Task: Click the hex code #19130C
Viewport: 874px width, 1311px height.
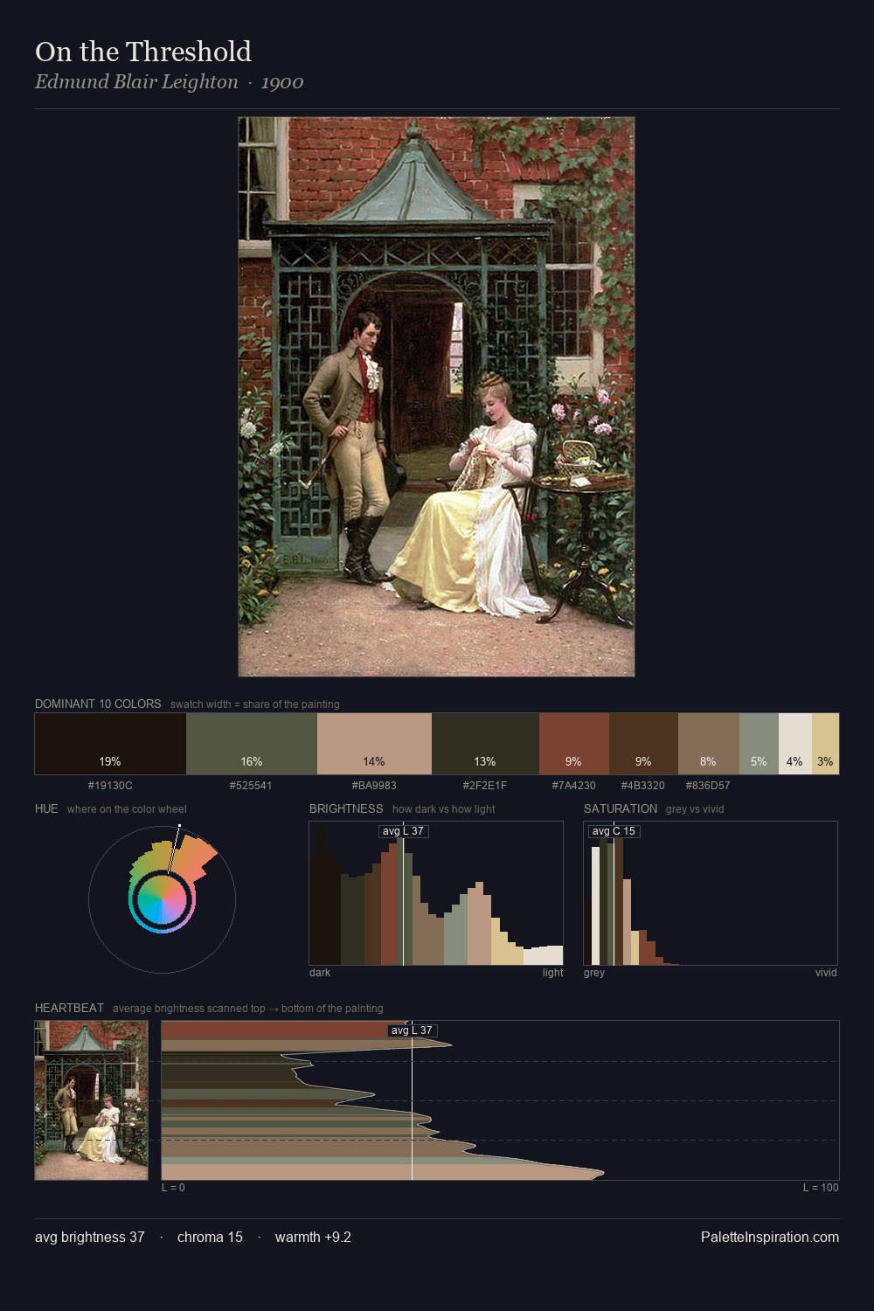Action: [110, 786]
